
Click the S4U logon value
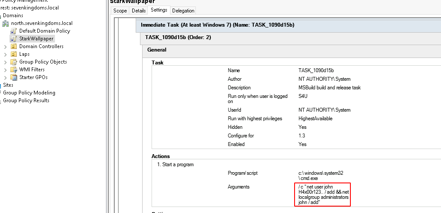(x=303, y=96)
